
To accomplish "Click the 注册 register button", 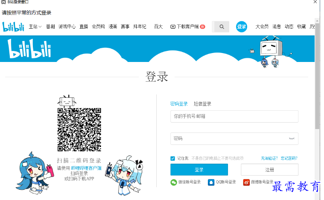I will point(270,170).
